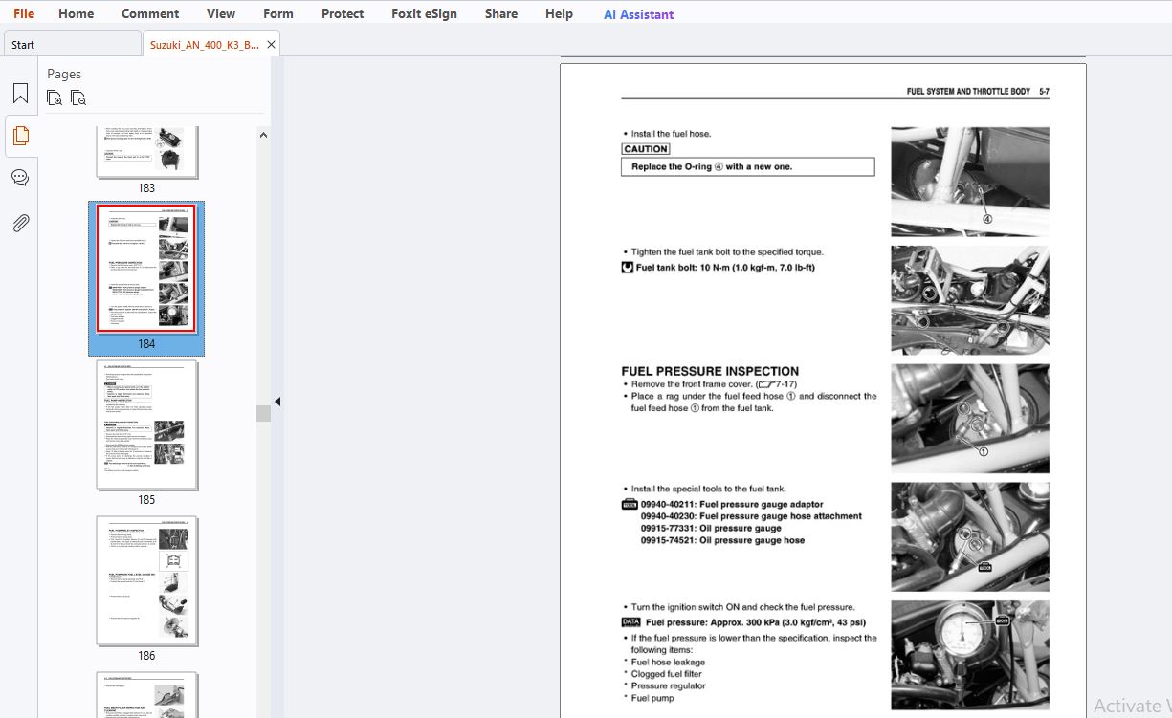Viewport: 1172px width, 718px height.
Task: Switch to the Home ribbon tab
Action: [x=76, y=13]
